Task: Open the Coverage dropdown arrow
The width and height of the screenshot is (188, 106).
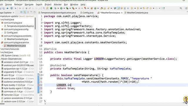Action: (x=70, y=8)
